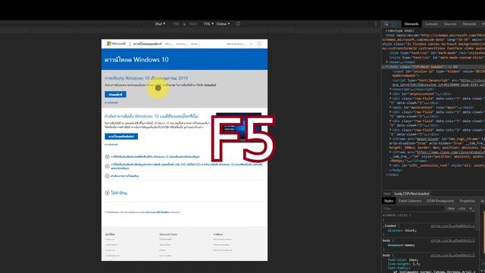Open the Office menu in Microsoft page header
The image size is (485, 273).
pyautogui.click(x=168, y=44)
